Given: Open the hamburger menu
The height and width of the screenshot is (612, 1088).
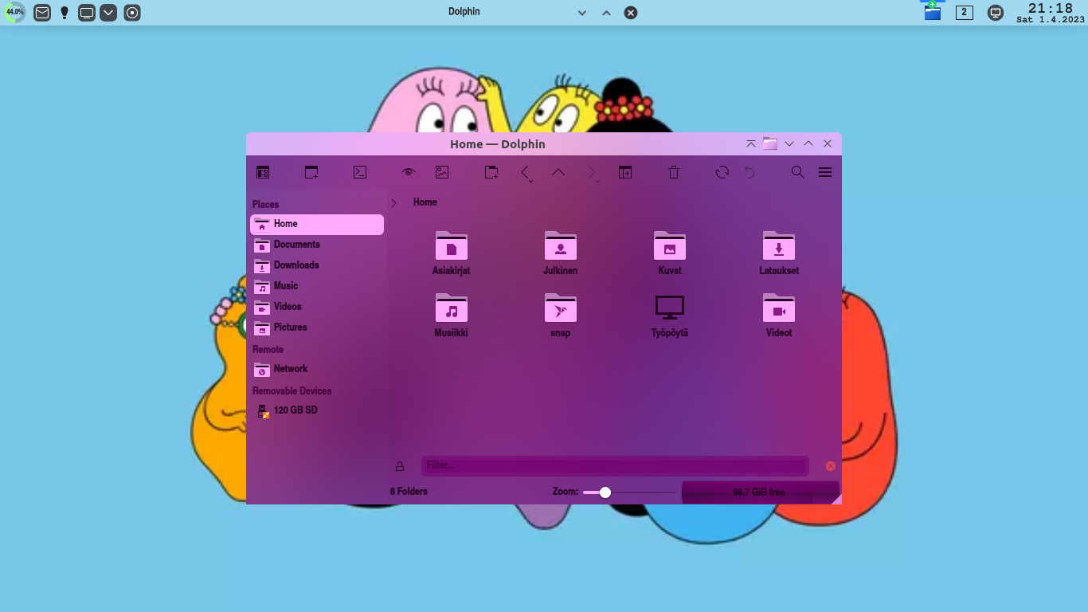Looking at the screenshot, I should (x=825, y=172).
